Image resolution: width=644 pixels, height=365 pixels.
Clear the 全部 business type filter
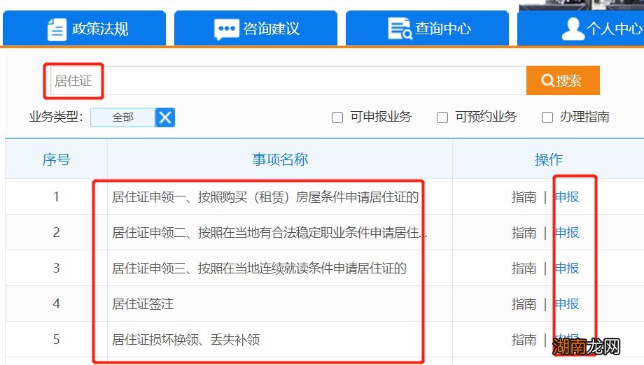tap(165, 117)
